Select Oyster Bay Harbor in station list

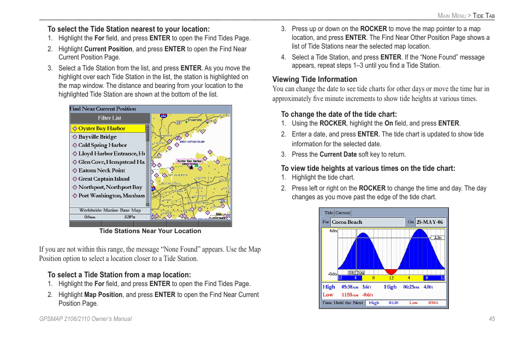pos(108,128)
